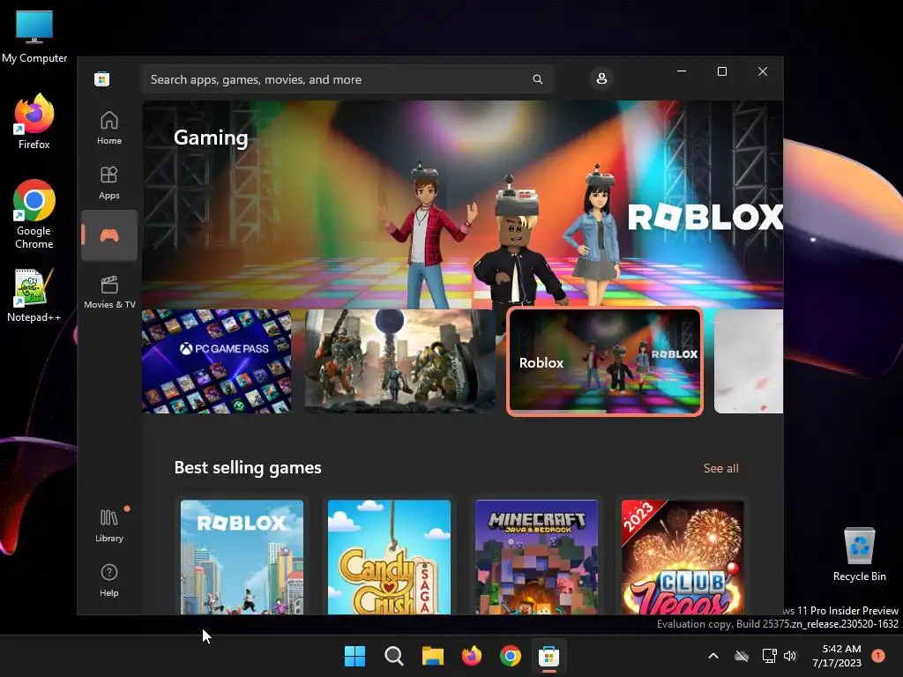Viewport: 903px width, 677px height.
Task: Open the Library in the sidebar
Action: [x=108, y=525]
